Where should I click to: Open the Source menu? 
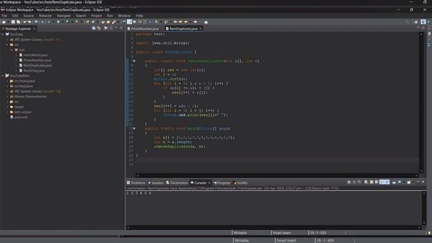tap(28, 16)
